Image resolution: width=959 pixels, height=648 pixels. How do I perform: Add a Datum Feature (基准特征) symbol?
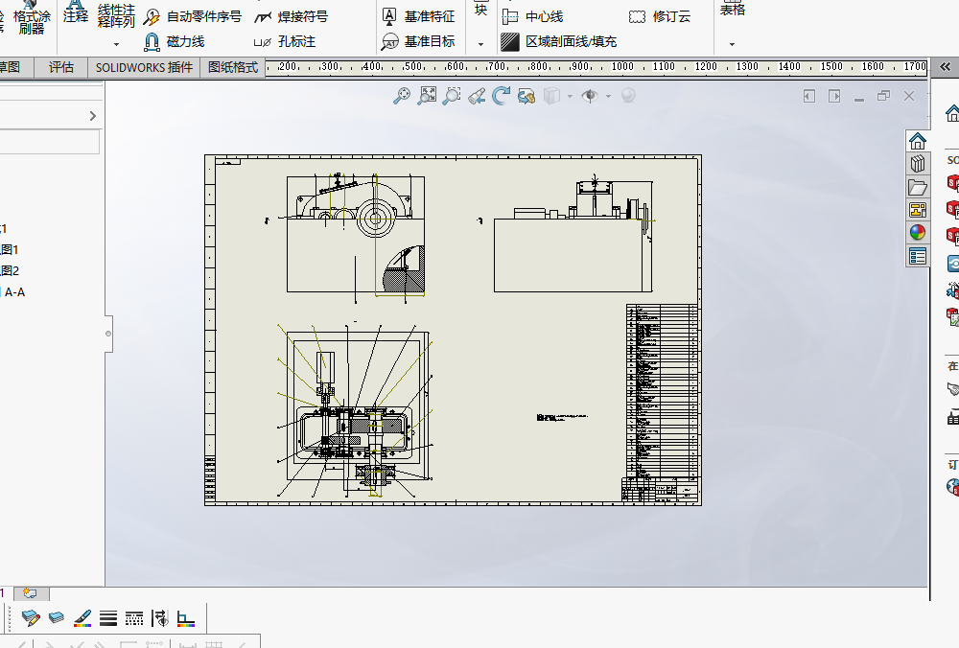coord(419,16)
